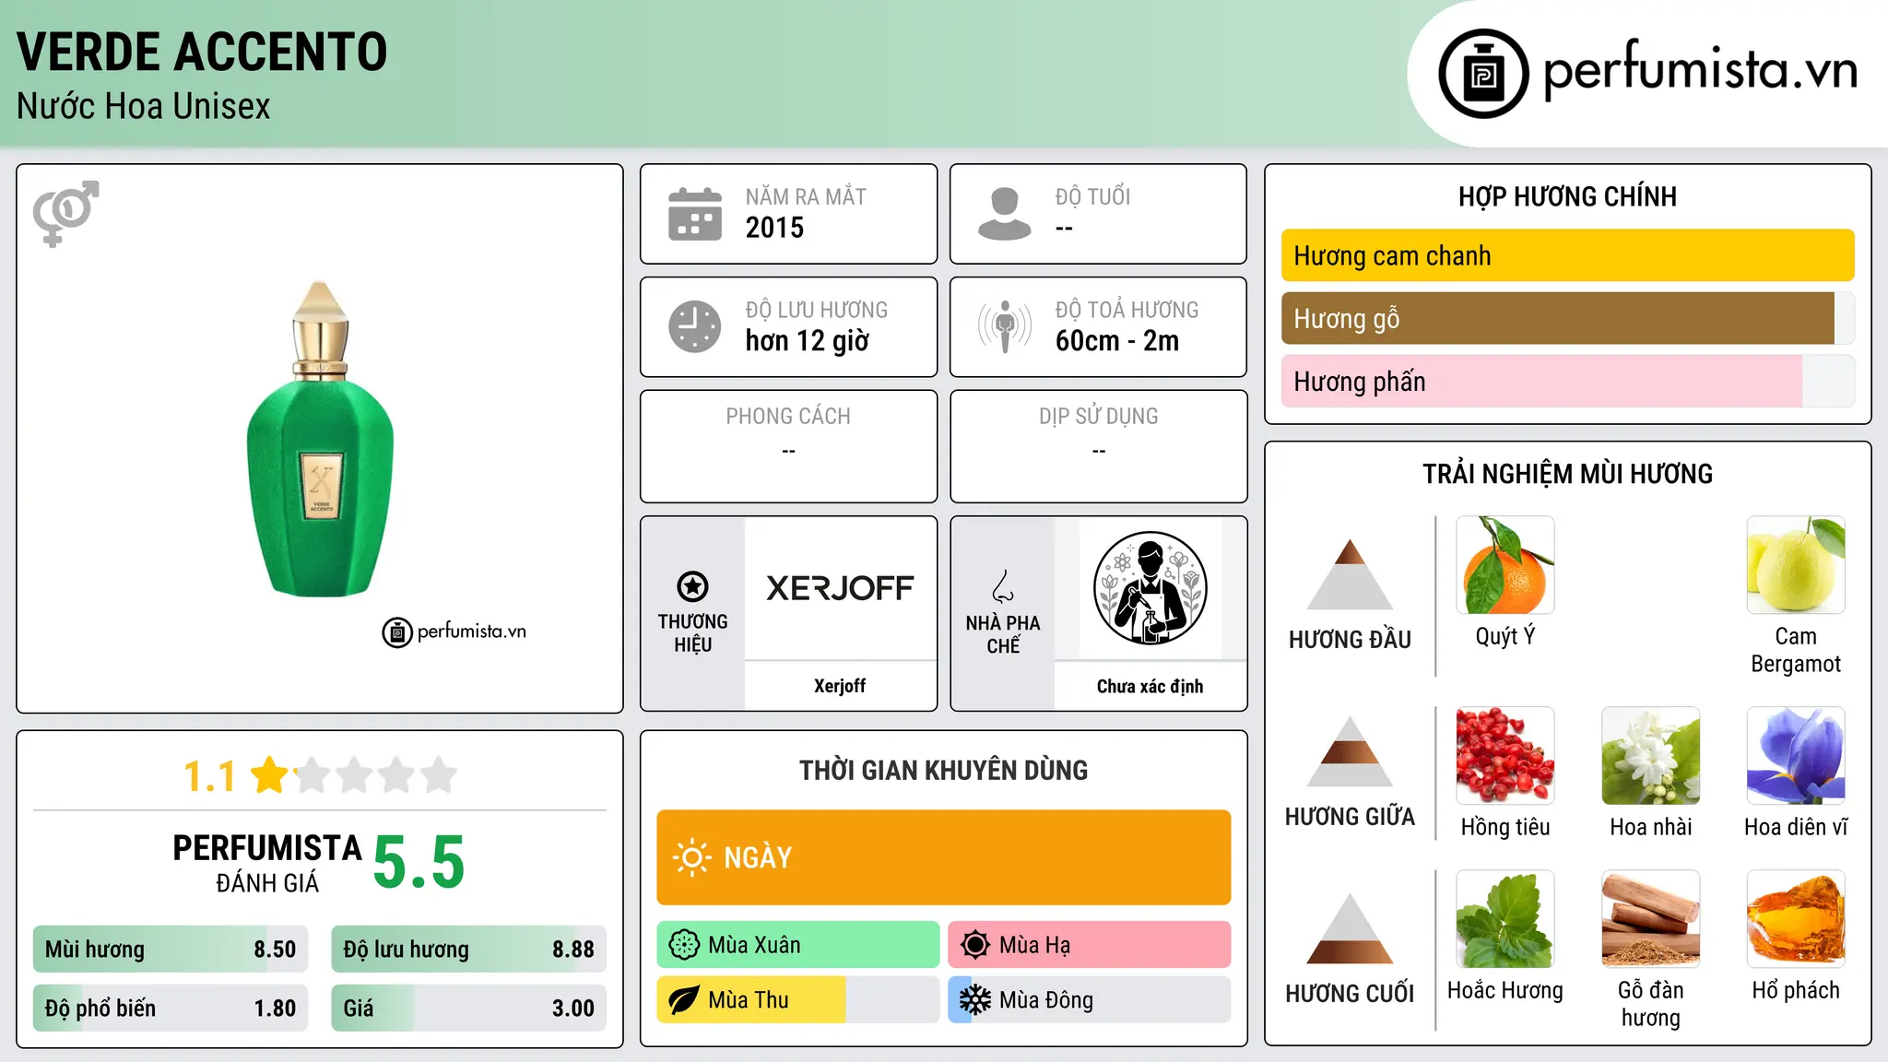The height and width of the screenshot is (1062, 1888).
Task: Click the unisex gender symbol icon
Action: tap(65, 213)
